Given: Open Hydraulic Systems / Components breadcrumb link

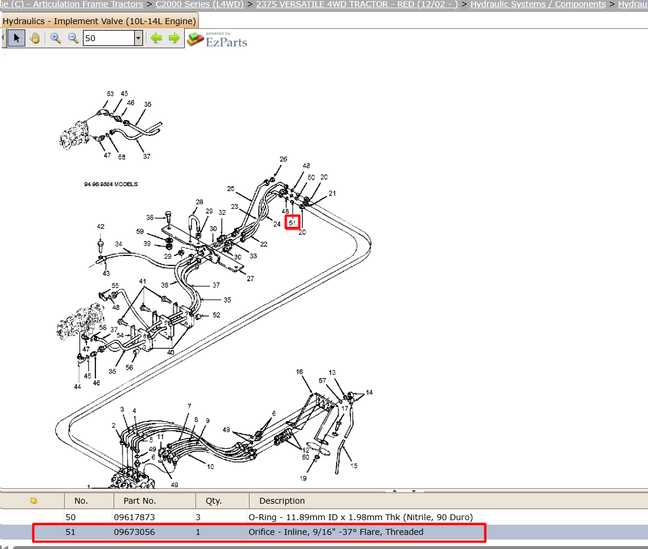Looking at the screenshot, I should [x=538, y=4].
